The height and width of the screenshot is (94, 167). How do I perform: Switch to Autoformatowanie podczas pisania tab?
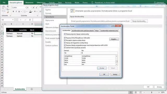tap(83, 31)
